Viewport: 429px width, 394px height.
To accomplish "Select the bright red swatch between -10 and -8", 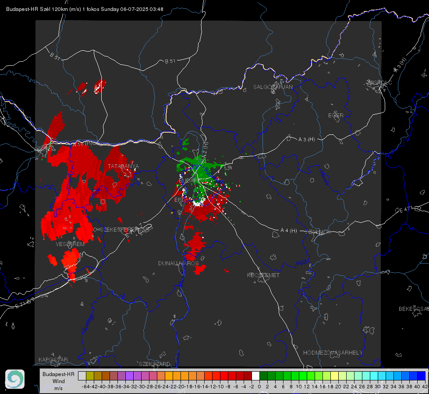I will click(224, 376).
